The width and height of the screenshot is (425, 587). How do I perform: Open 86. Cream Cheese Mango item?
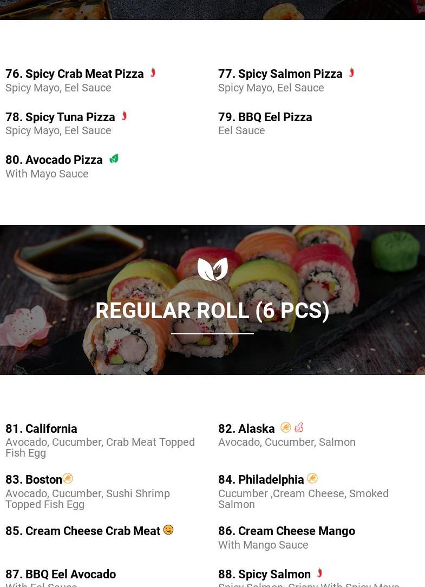coord(287,531)
